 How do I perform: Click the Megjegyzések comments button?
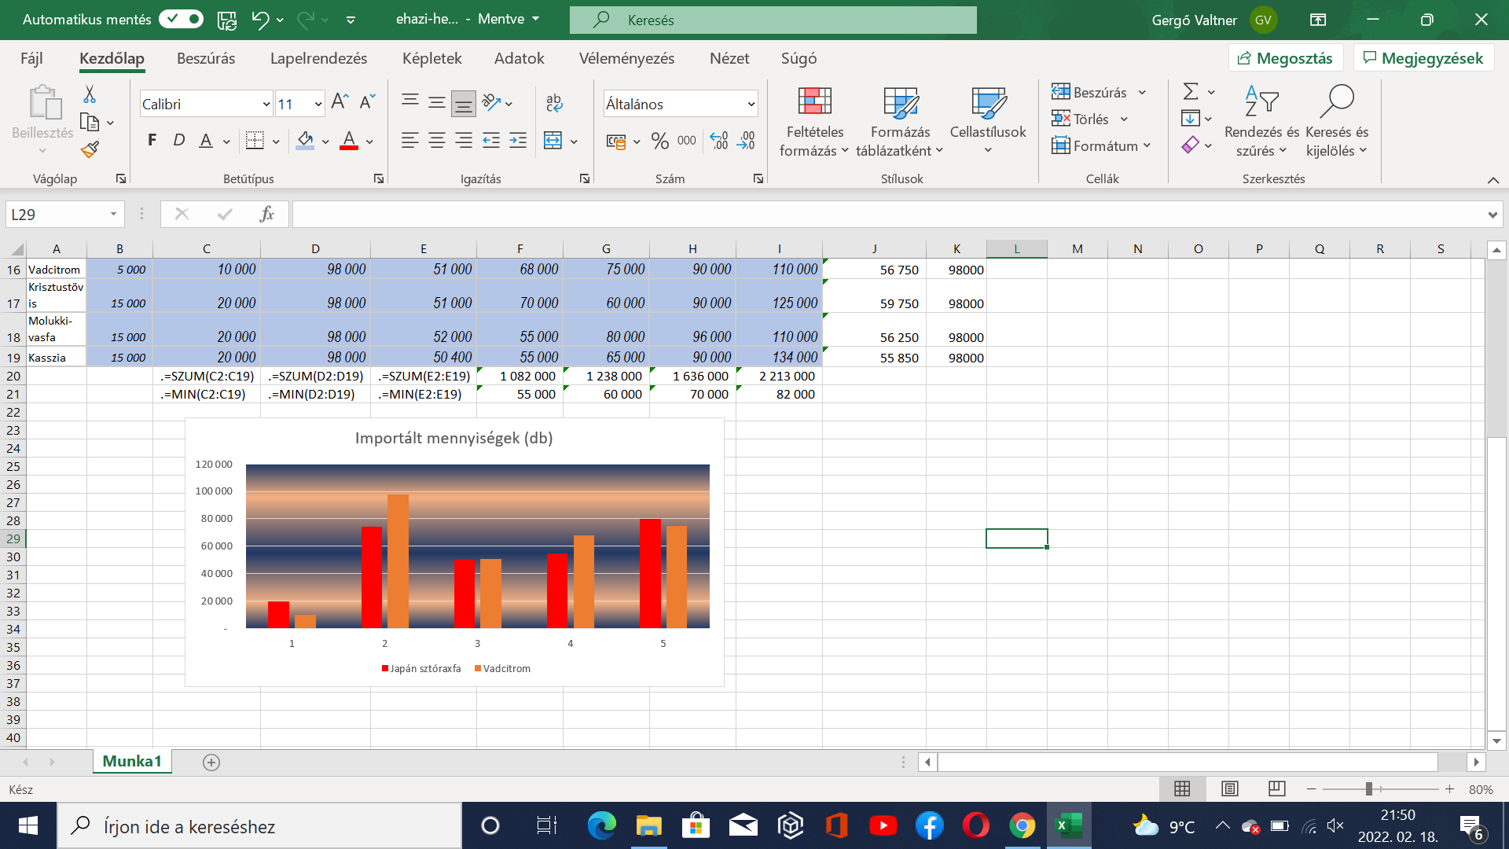point(1423,58)
